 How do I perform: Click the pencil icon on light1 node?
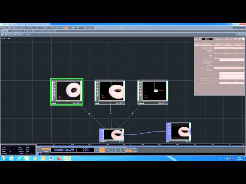click(140, 86)
